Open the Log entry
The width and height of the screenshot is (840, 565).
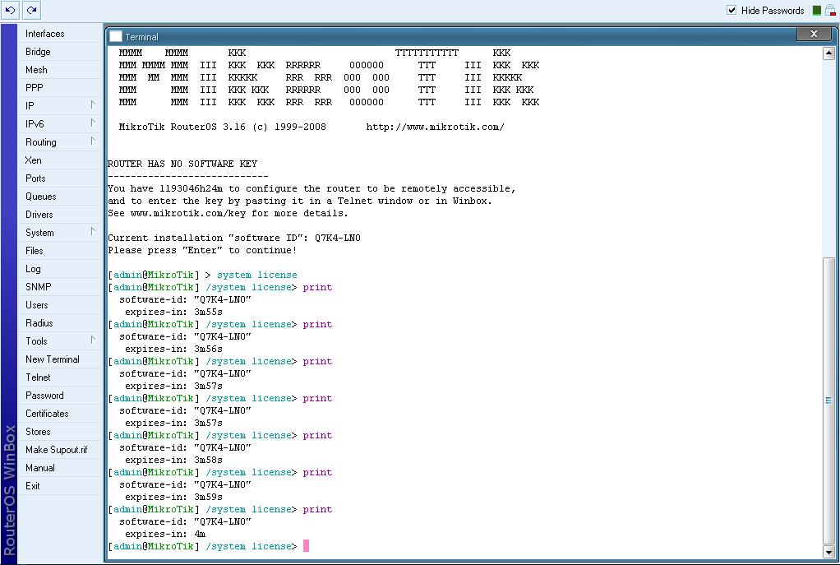click(61, 269)
